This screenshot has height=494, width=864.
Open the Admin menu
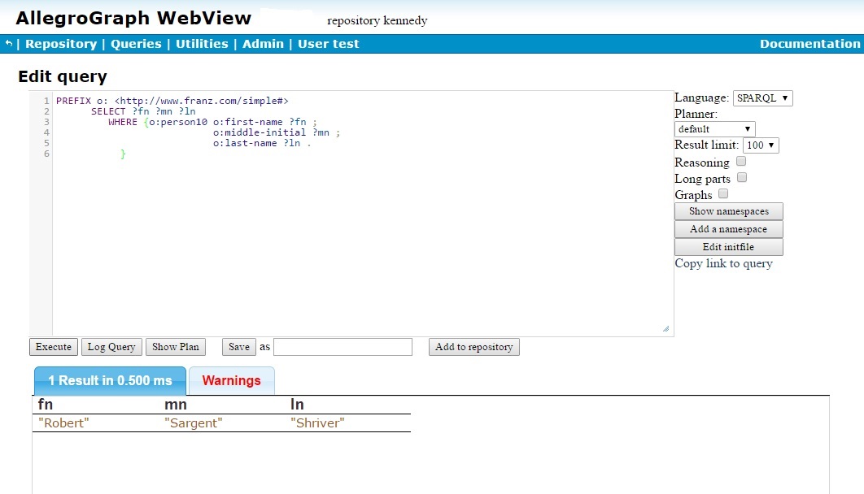pos(263,44)
